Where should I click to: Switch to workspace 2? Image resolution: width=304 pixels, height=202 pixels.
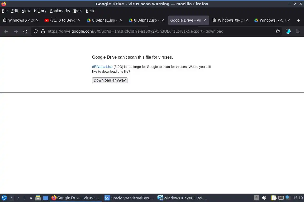18,198
